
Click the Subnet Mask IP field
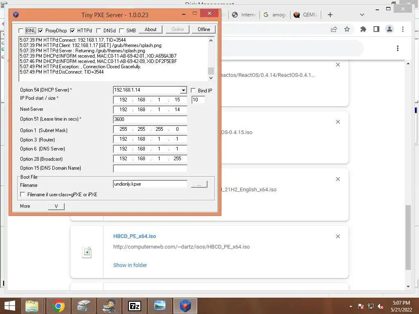pyautogui.click(x=150, y=129)
